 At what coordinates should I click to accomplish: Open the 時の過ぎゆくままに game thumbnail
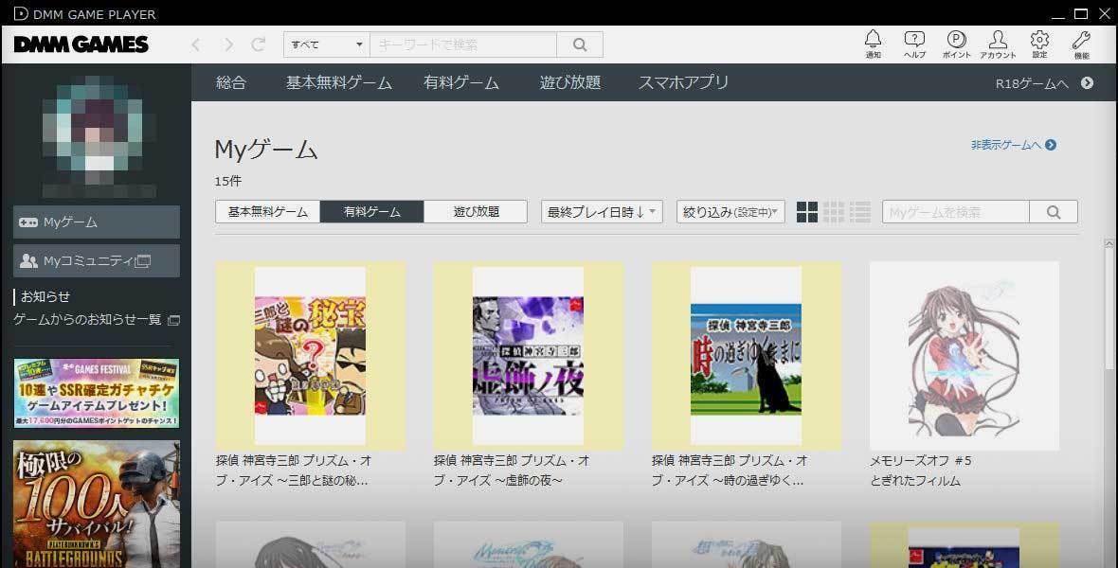tap(747, 356)
